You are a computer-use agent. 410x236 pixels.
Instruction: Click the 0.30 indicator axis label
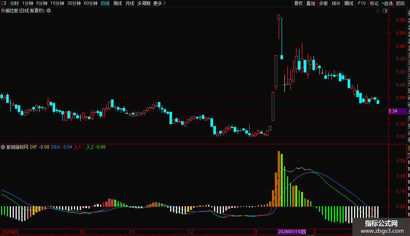pyautogui.click(x=400, y=160)
